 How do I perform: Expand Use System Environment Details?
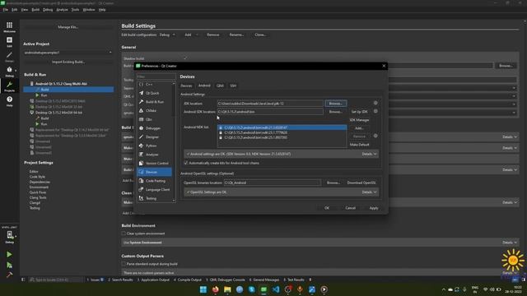point(510,243)
